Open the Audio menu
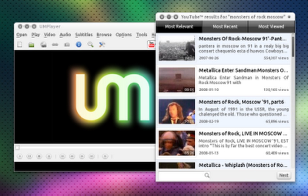The image size is (308, 196). [65, 35]
